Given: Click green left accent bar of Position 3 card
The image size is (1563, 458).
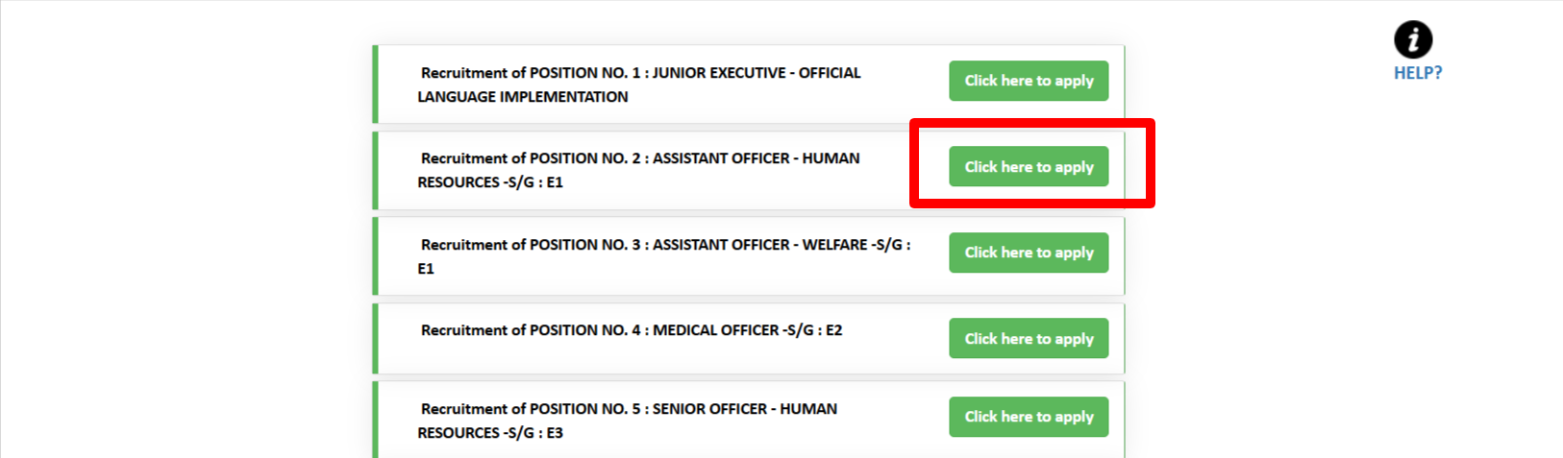Looking at the screenshot, I should [x=376, y=256].
